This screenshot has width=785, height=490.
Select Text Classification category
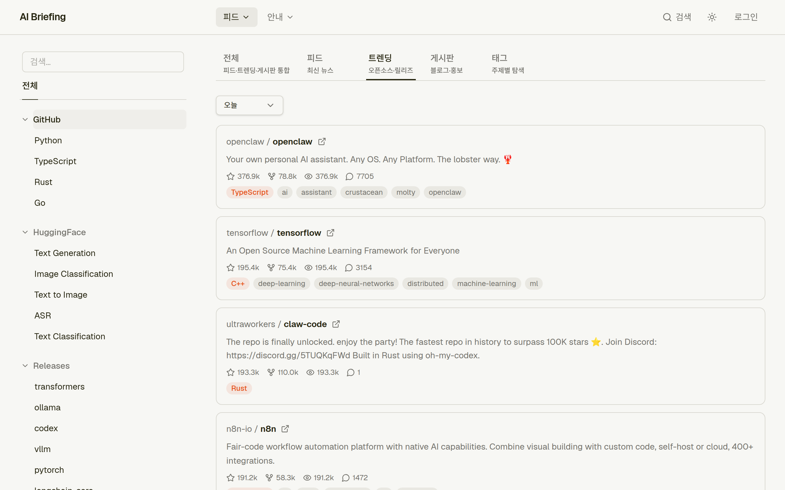pyautogui.click(x=70, y=336)
